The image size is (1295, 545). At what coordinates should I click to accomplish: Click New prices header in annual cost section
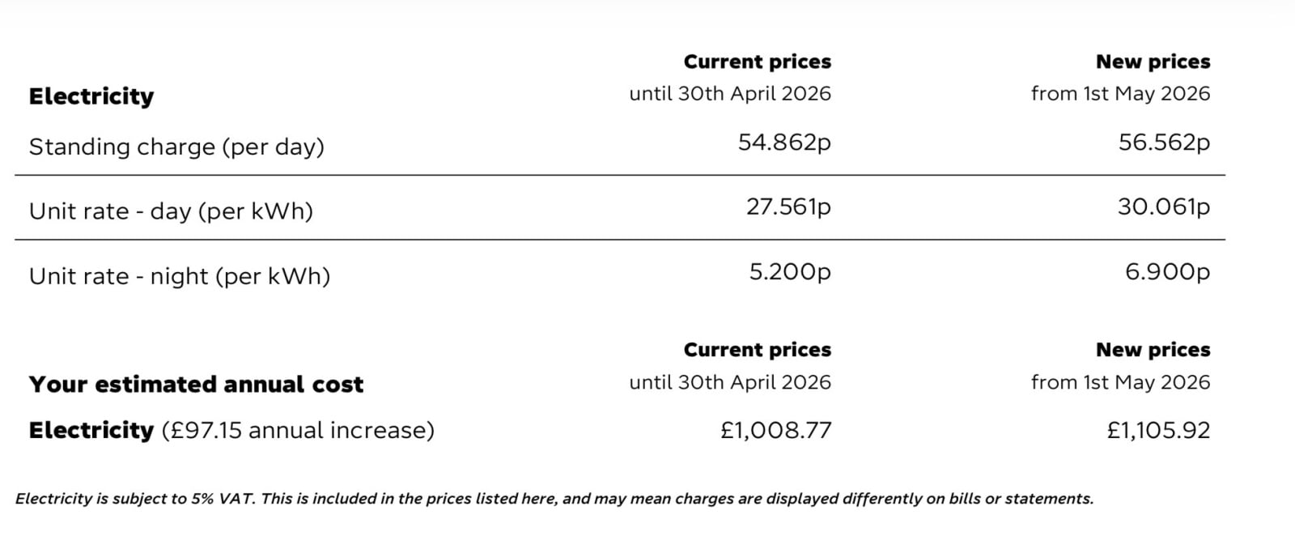1153,350
